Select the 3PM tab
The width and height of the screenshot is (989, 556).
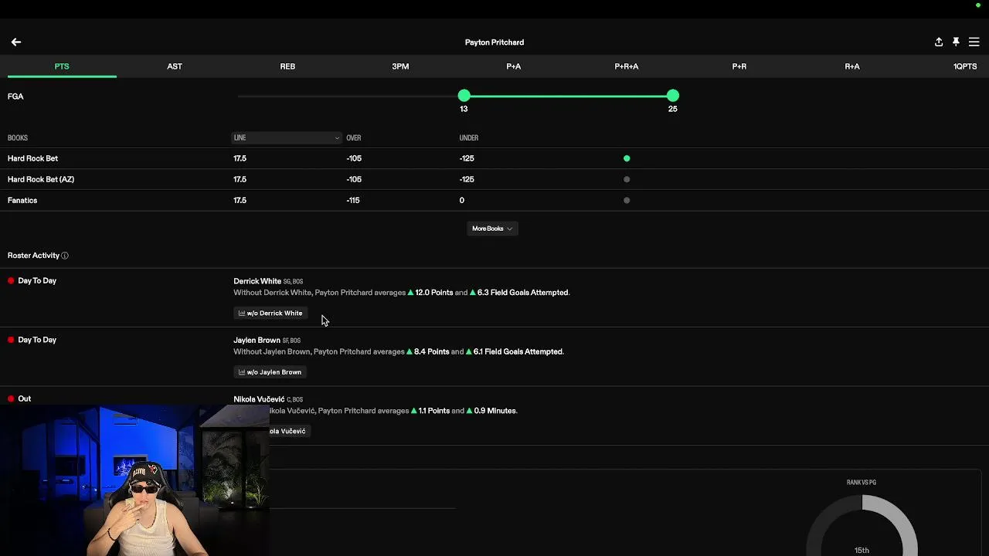pos(400,66)
